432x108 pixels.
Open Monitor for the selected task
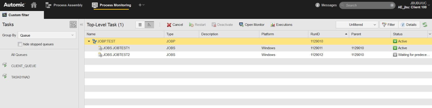point(252,25)
